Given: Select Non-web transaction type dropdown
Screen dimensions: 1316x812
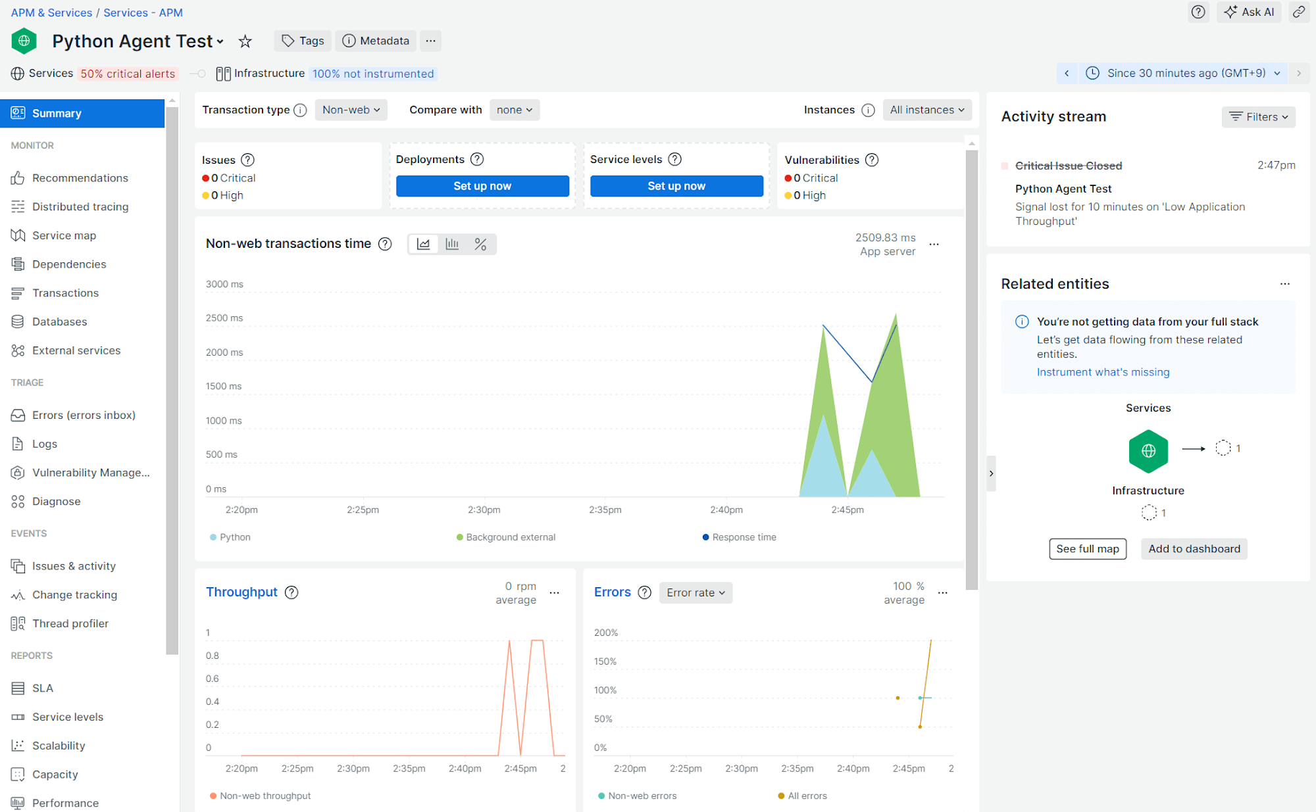Looking at the screenshot, I should 349,110.
